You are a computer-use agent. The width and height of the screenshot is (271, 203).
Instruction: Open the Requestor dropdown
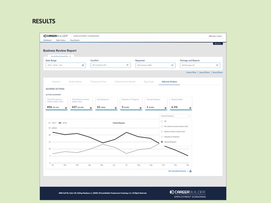(155, 65)
